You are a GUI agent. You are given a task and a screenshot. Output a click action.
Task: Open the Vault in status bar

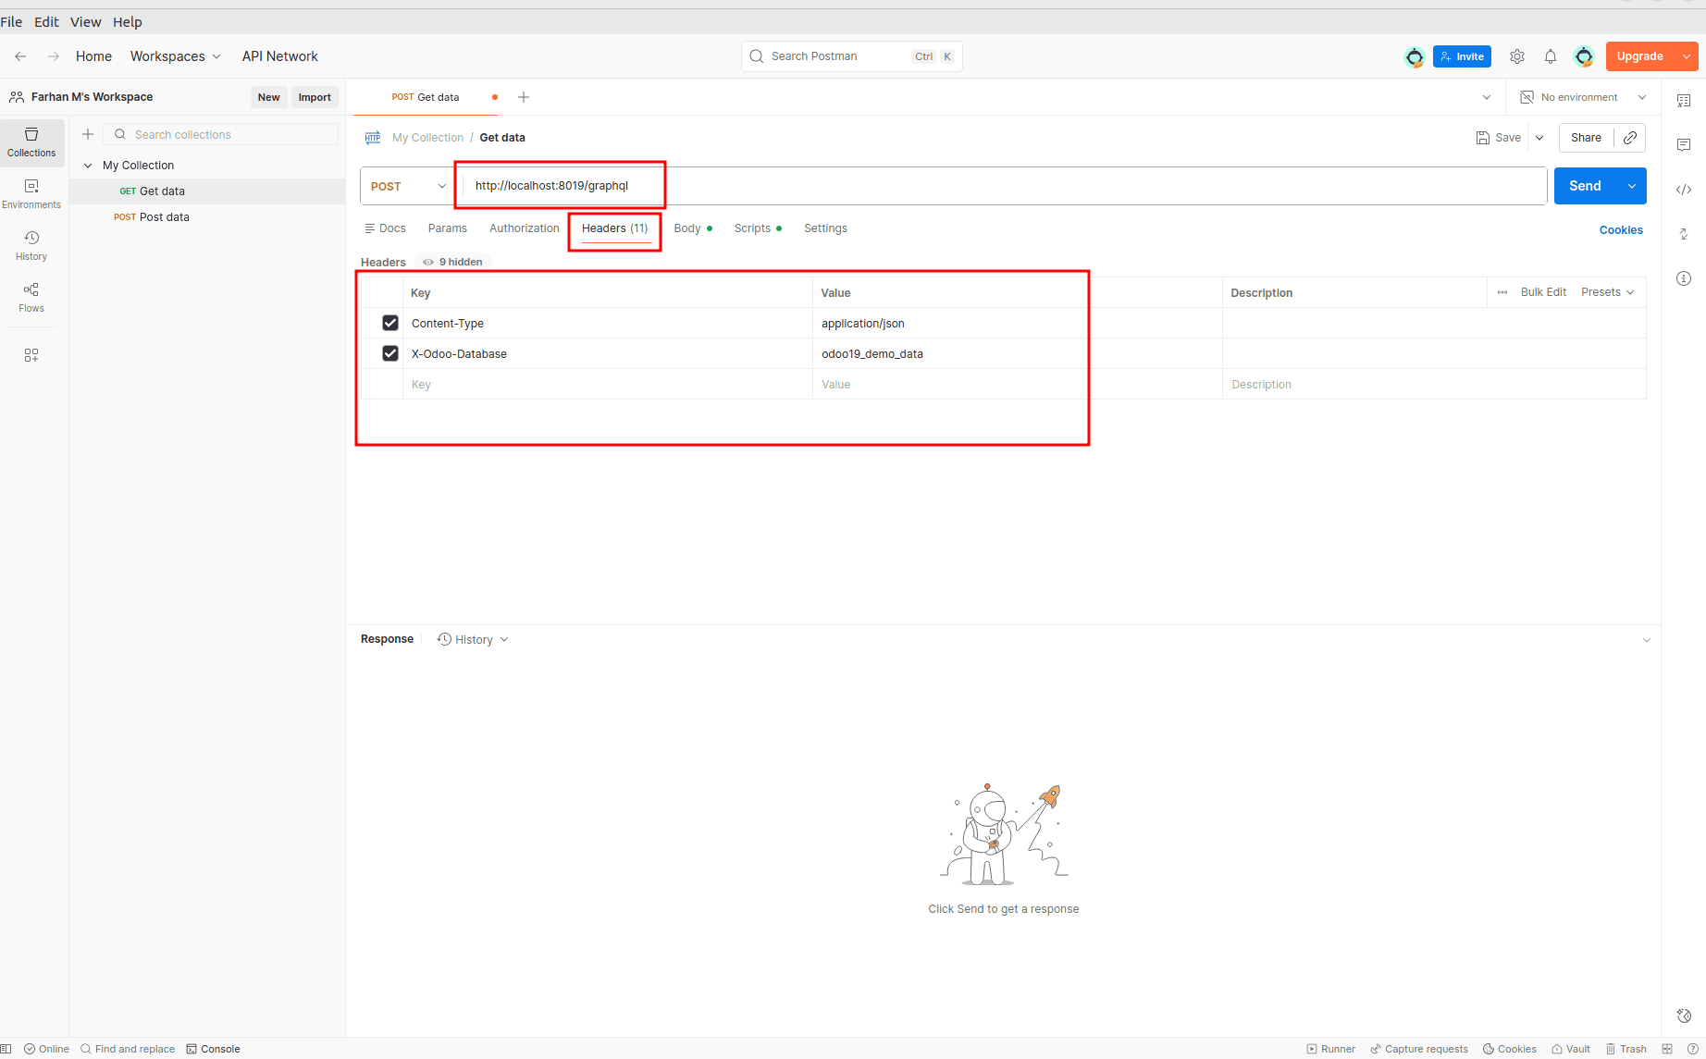[x=1571, y=1049]
